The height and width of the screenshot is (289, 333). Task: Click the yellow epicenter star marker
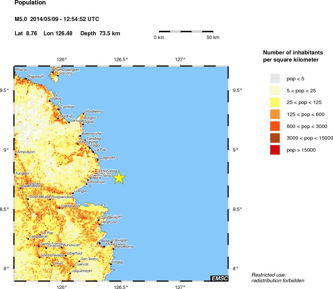coord(119,178)
